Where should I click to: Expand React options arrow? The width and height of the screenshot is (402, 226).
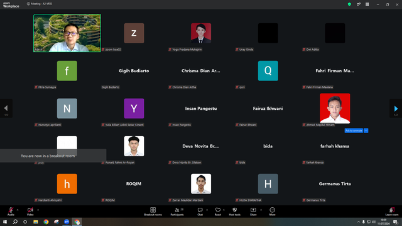224,210
